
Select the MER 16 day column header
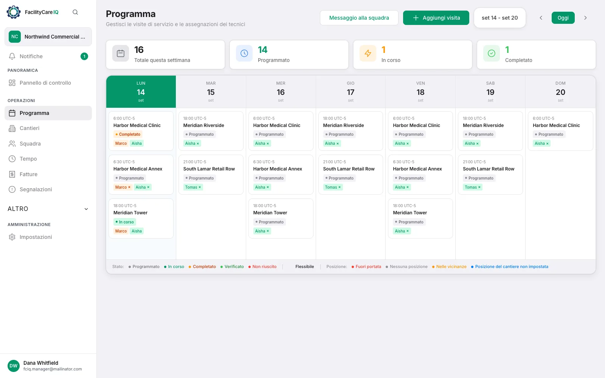tap(281, 92)
